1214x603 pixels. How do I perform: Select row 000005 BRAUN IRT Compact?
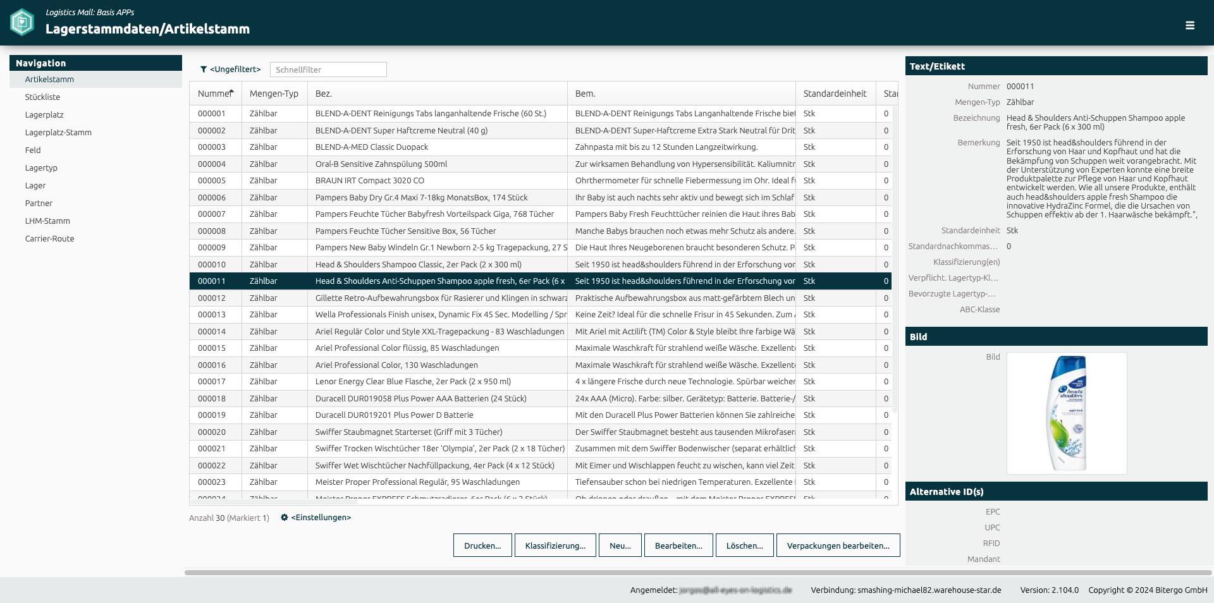point(541,181)
